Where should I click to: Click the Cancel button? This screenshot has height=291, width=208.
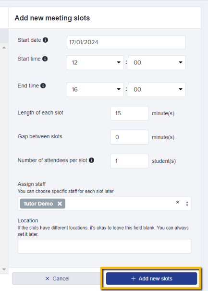tap(57, 279)
